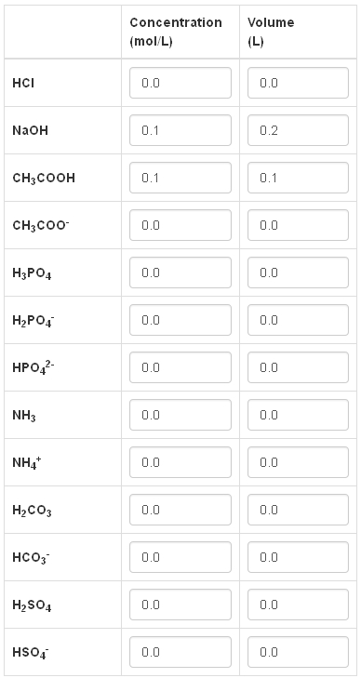
Task: Click the H2PO4- concentration input
Action: pyautogui.click(x=180, y=320)
